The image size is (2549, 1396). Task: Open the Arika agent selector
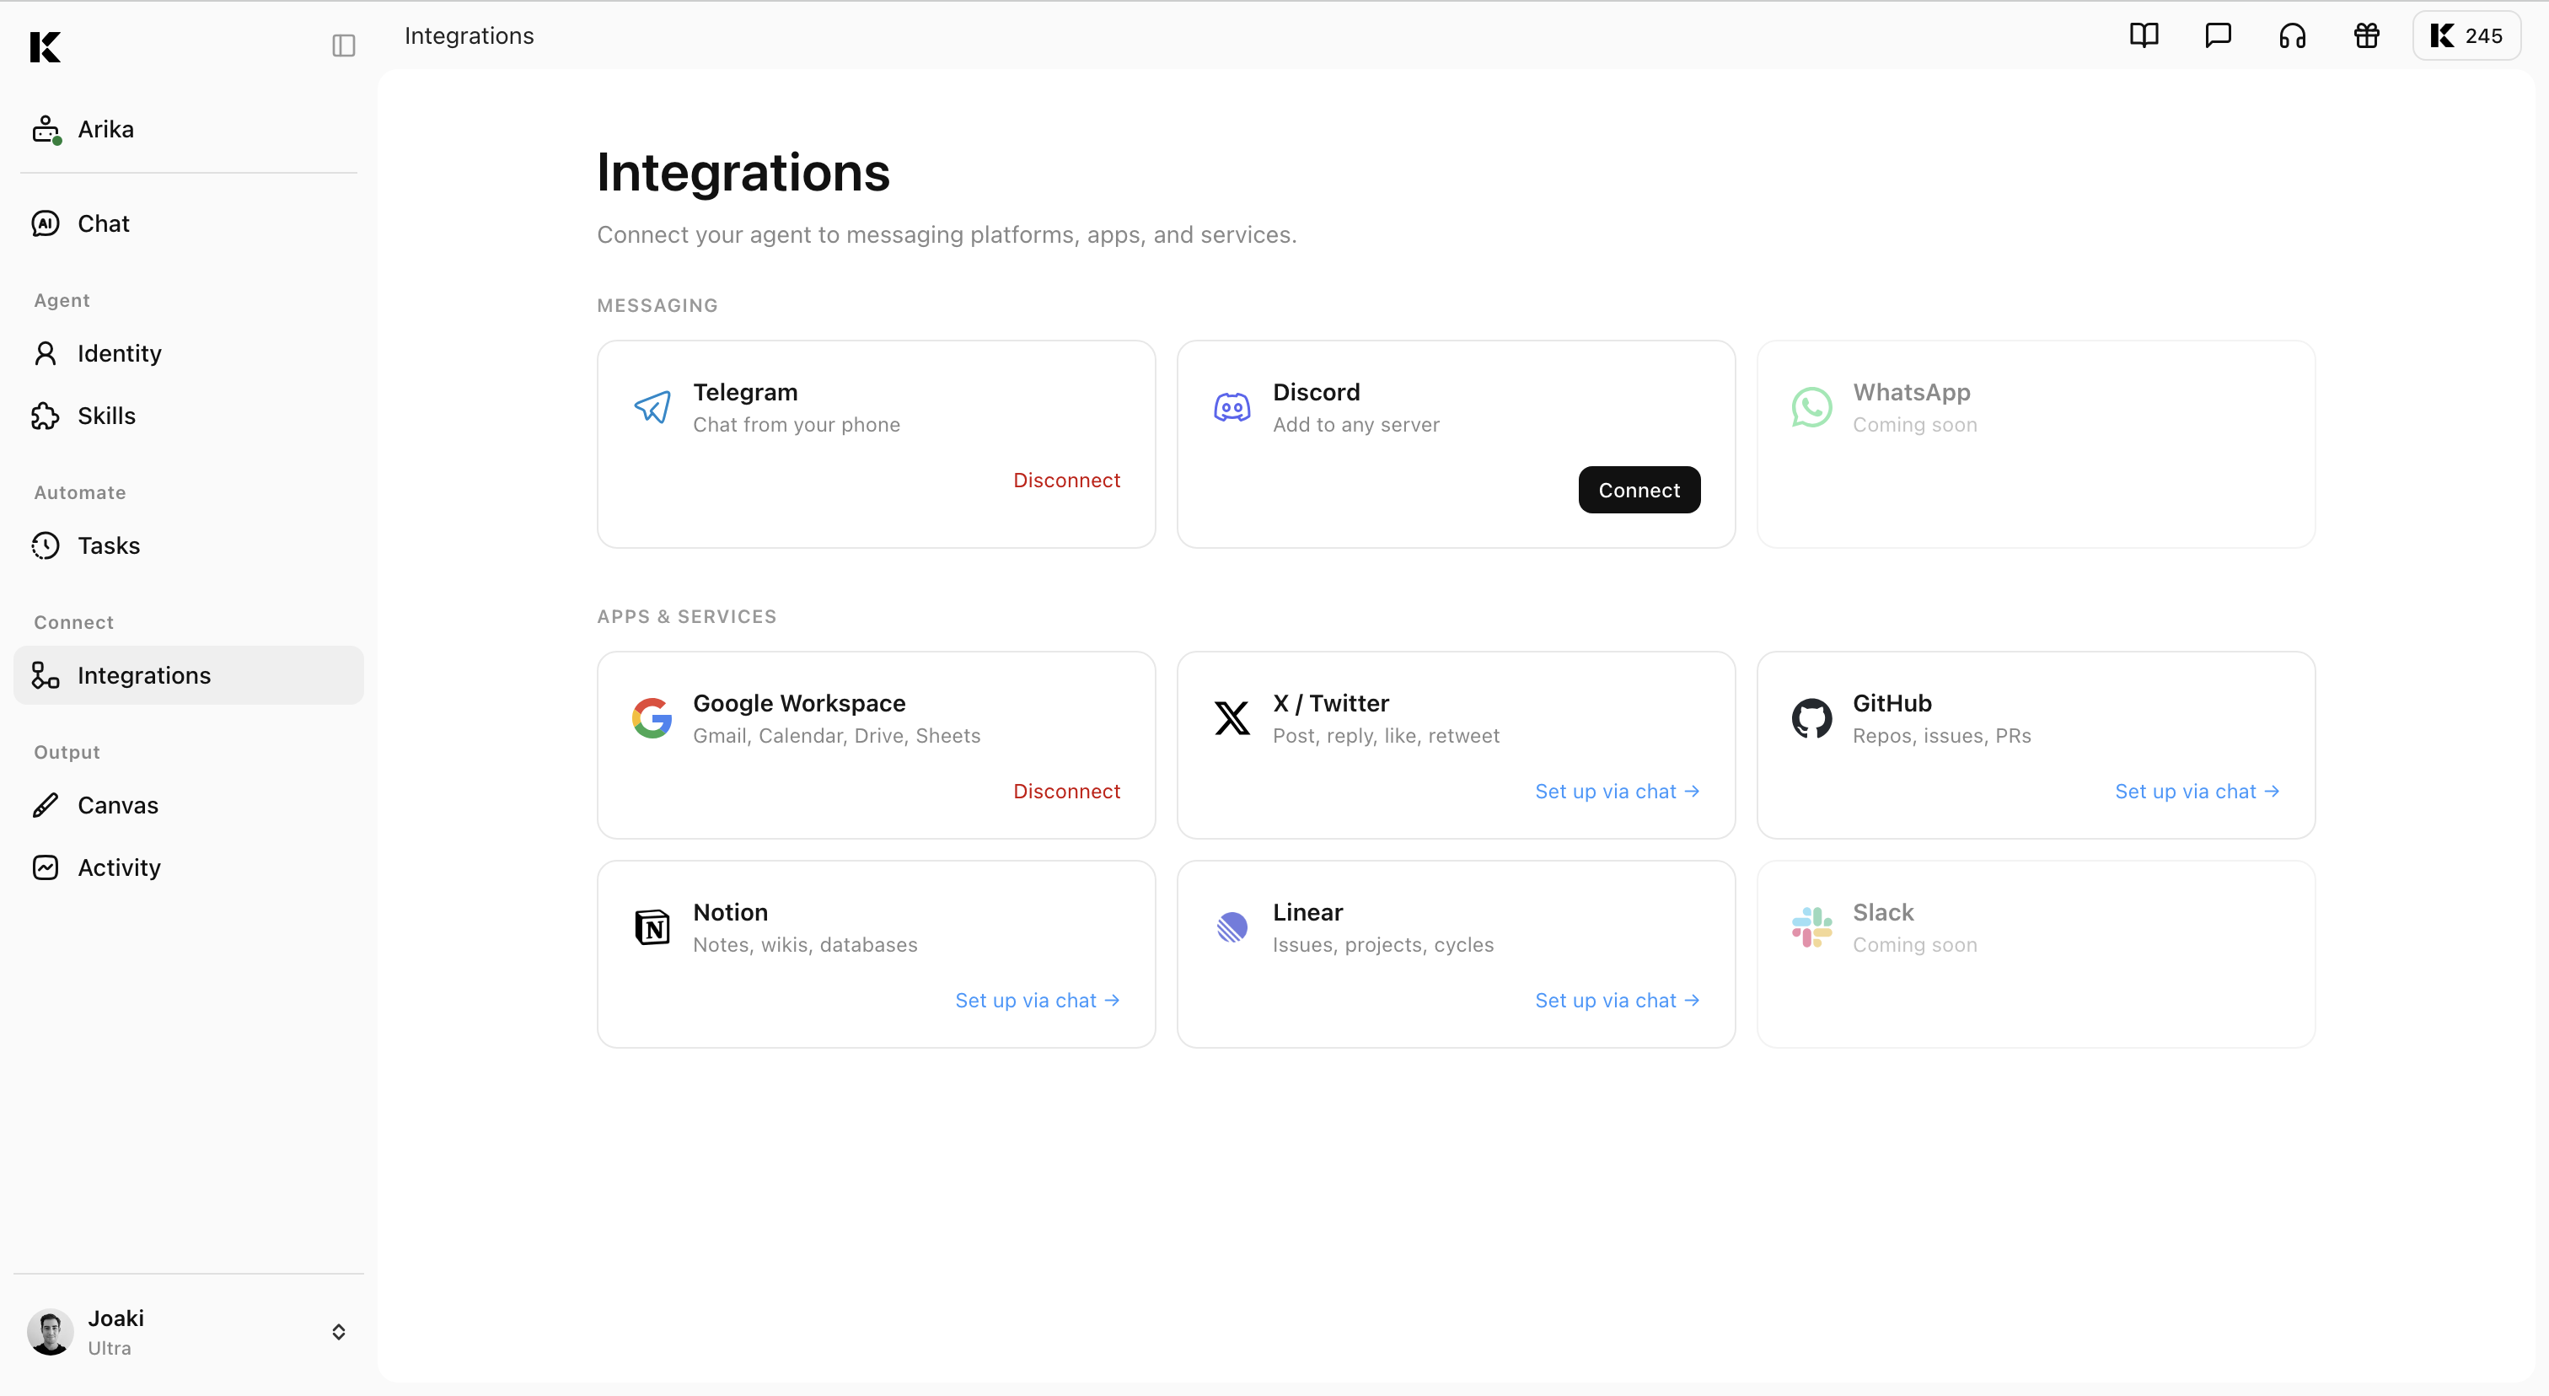click(188, 130)
